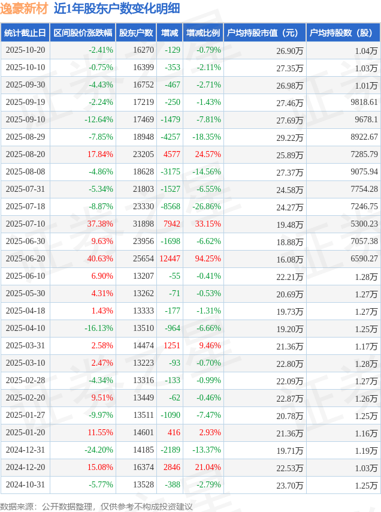Click the 户均持股数（股） column header
This screenshot has height=512, width=381.
[343, 33]
